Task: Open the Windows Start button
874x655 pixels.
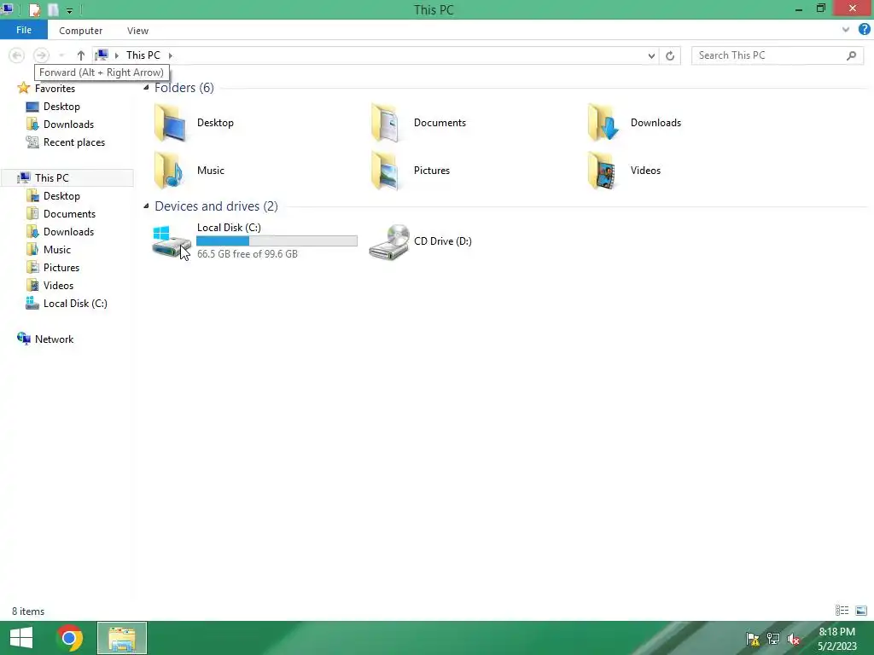Action: 21,638
